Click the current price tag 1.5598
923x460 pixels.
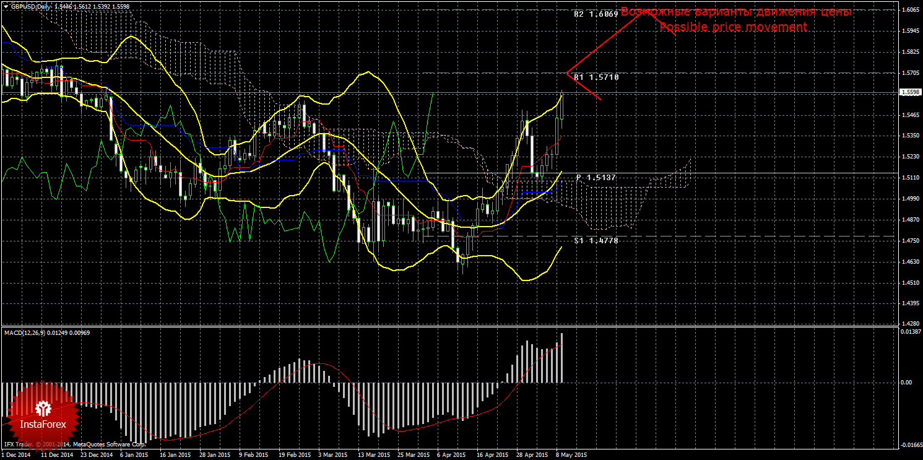point(909,92)
